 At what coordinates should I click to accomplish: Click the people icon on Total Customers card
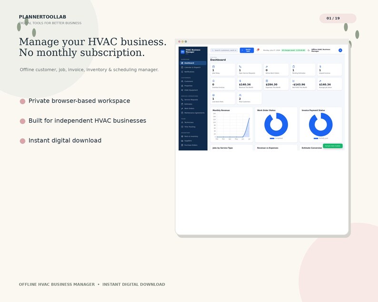click(240, 95)
